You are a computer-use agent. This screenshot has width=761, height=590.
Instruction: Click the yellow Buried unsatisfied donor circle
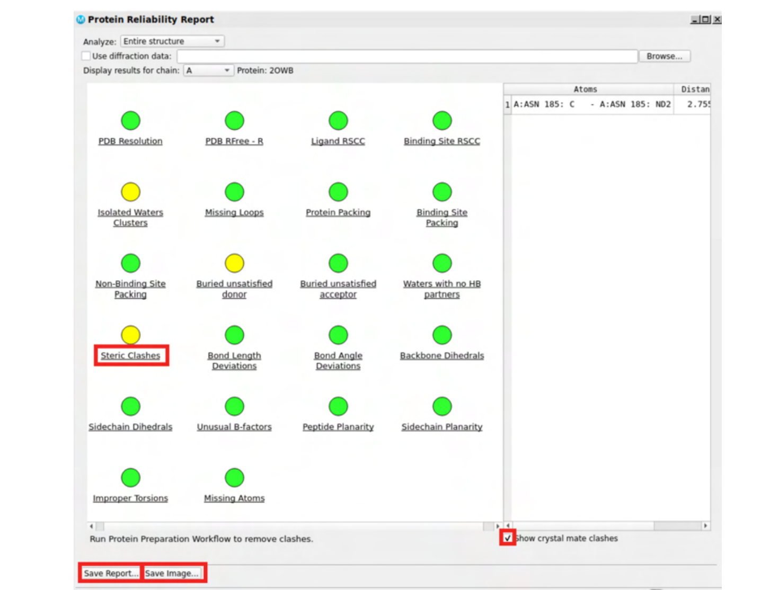click(x=234, y=263)
